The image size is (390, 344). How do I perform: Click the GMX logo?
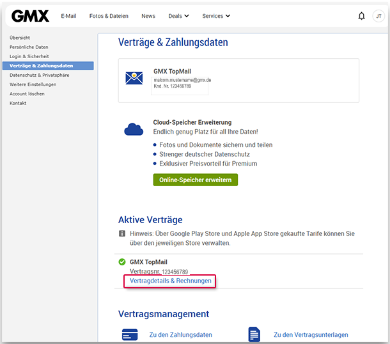[30, 16]
